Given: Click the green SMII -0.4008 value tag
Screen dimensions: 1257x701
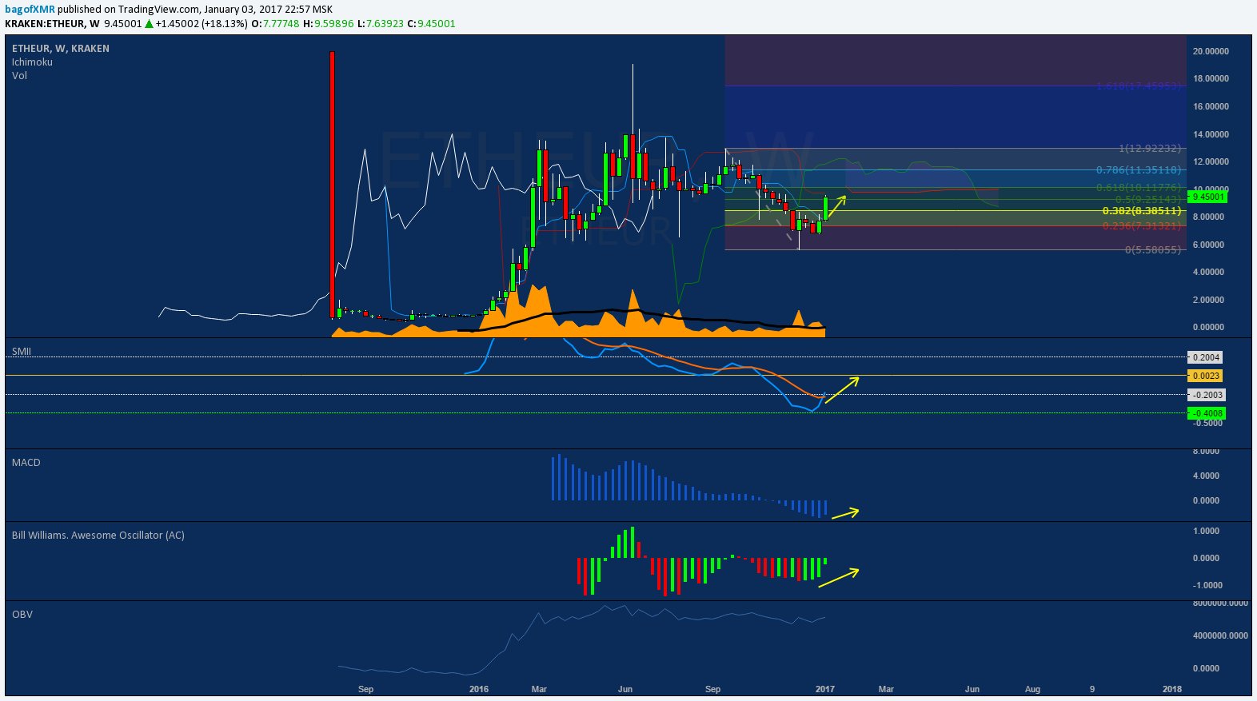Looking at the screenshot, I should coord(1207,414).
